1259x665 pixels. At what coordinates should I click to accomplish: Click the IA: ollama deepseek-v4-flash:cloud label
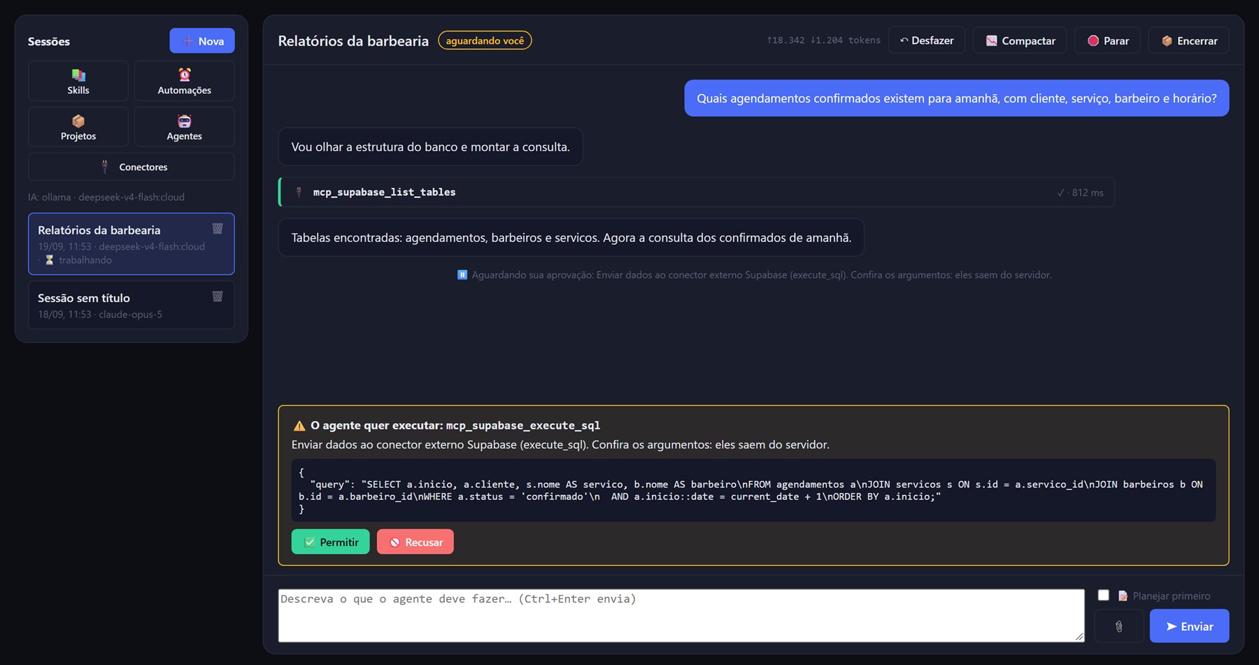106,197
